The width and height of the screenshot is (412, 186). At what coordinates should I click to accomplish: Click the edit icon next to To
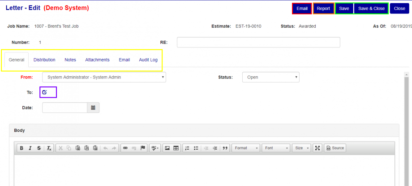click(x=44, y=92)
